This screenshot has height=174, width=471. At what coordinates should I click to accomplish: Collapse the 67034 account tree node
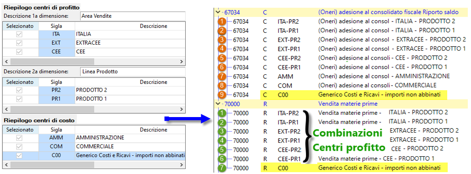[x=218, y=12]
